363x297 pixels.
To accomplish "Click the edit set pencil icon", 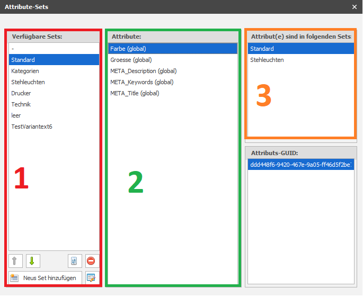I will coord(92,278).
